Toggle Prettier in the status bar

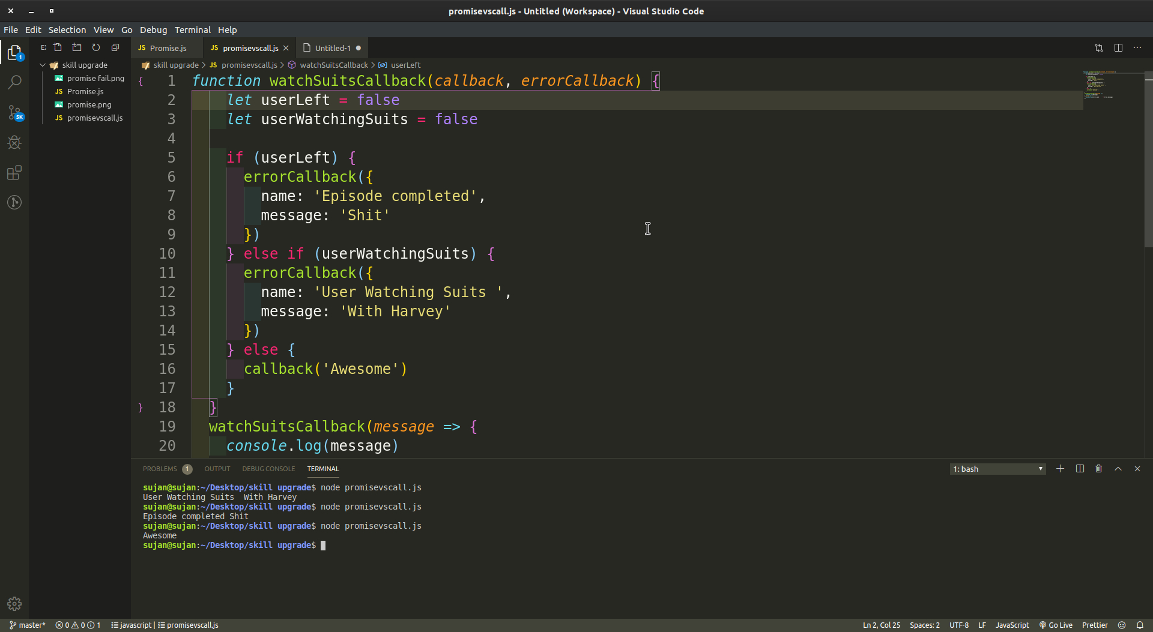click(1095, 625)
